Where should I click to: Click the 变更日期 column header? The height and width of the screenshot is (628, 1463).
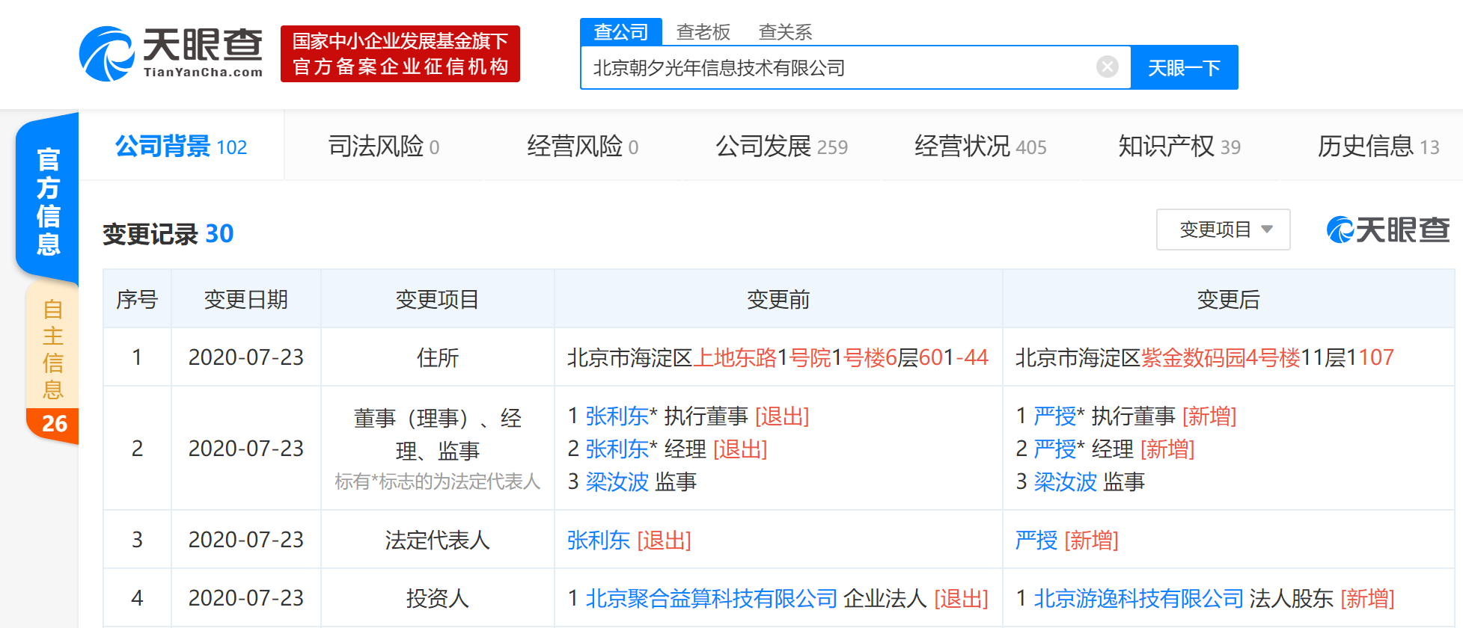pyautogui.click(x=246, y=300)
